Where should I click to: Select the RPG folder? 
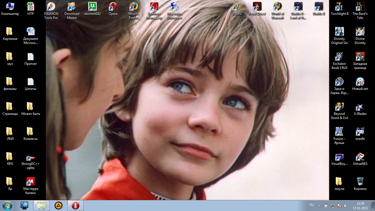(x=10, y=159)
